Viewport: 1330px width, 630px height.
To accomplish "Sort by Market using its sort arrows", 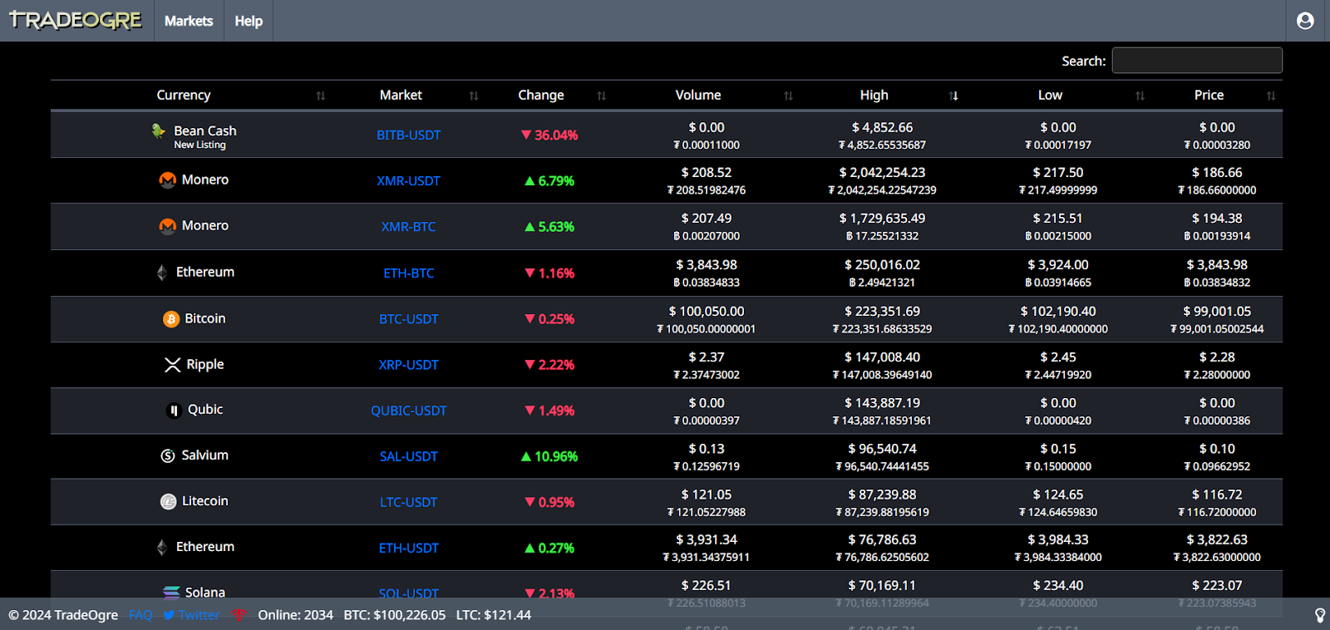I will click(474, 96).
